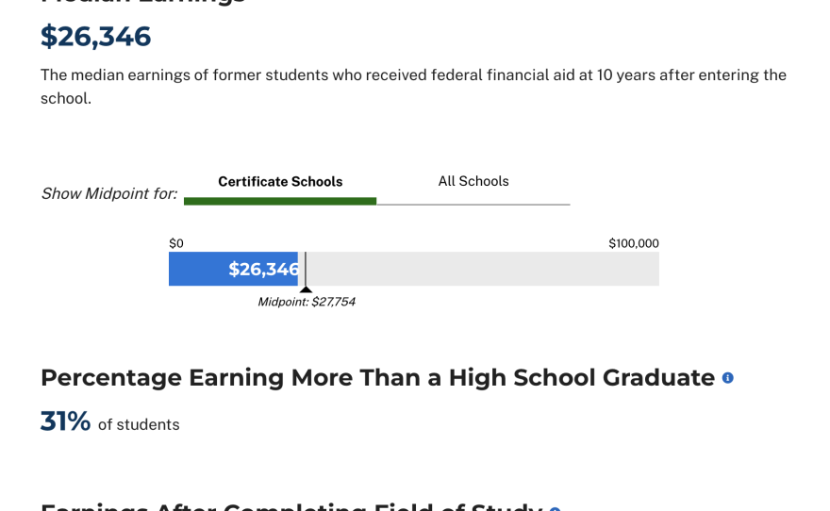The image size is (830, 511).
Task: Select the All Schools tab
Action: pyautogui.click(x=473, y=181)
